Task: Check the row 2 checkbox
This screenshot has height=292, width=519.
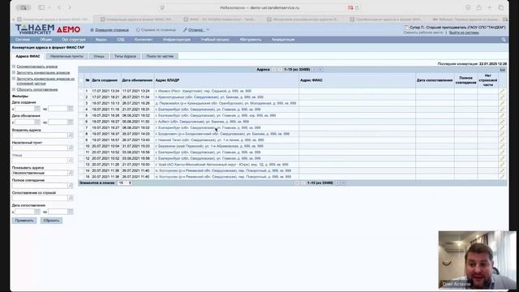Action: (x=81, y=97)
